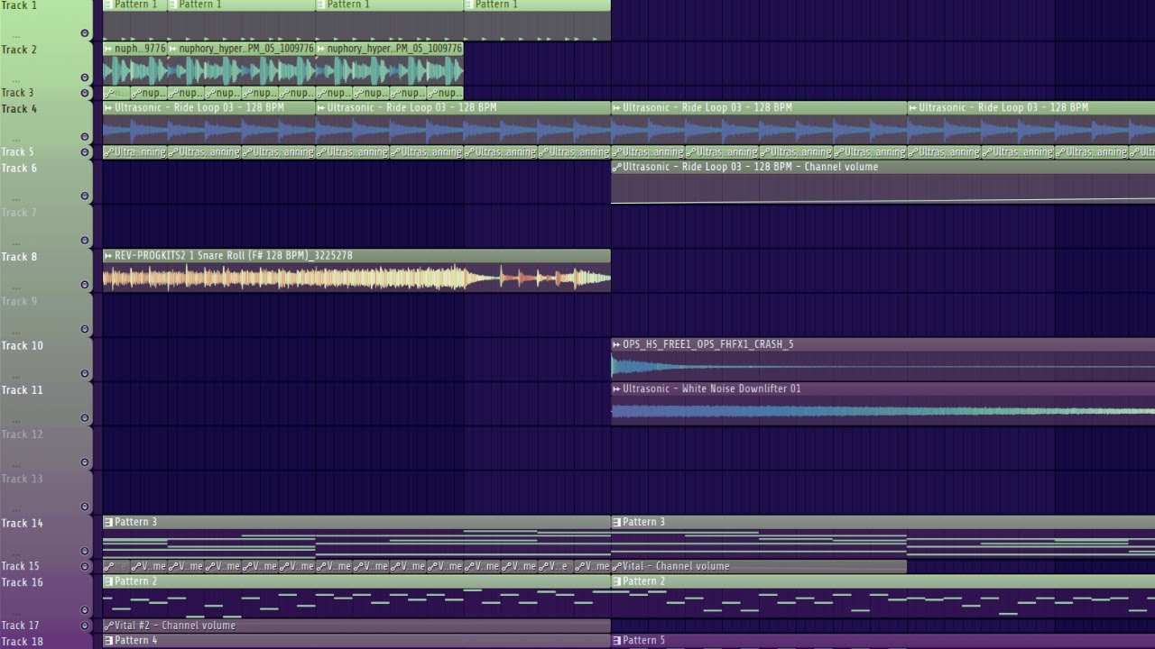Unmute greyed-out Track 7 via its dot
Screen dimensions: 1155x649
point(85,241)
